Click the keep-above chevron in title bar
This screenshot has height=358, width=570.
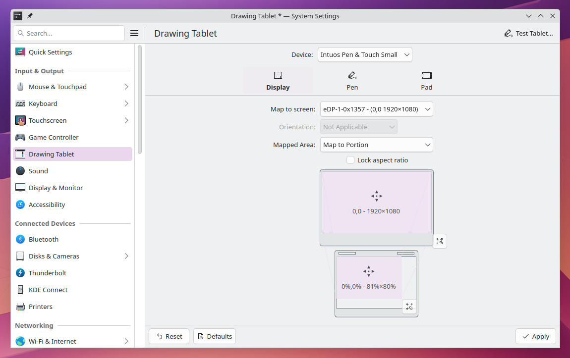coord(541,16)
